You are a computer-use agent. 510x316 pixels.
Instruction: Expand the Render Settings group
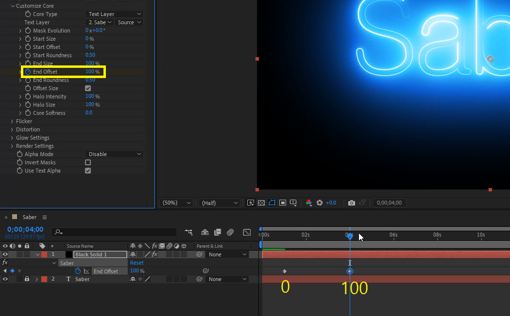(12, 146)
